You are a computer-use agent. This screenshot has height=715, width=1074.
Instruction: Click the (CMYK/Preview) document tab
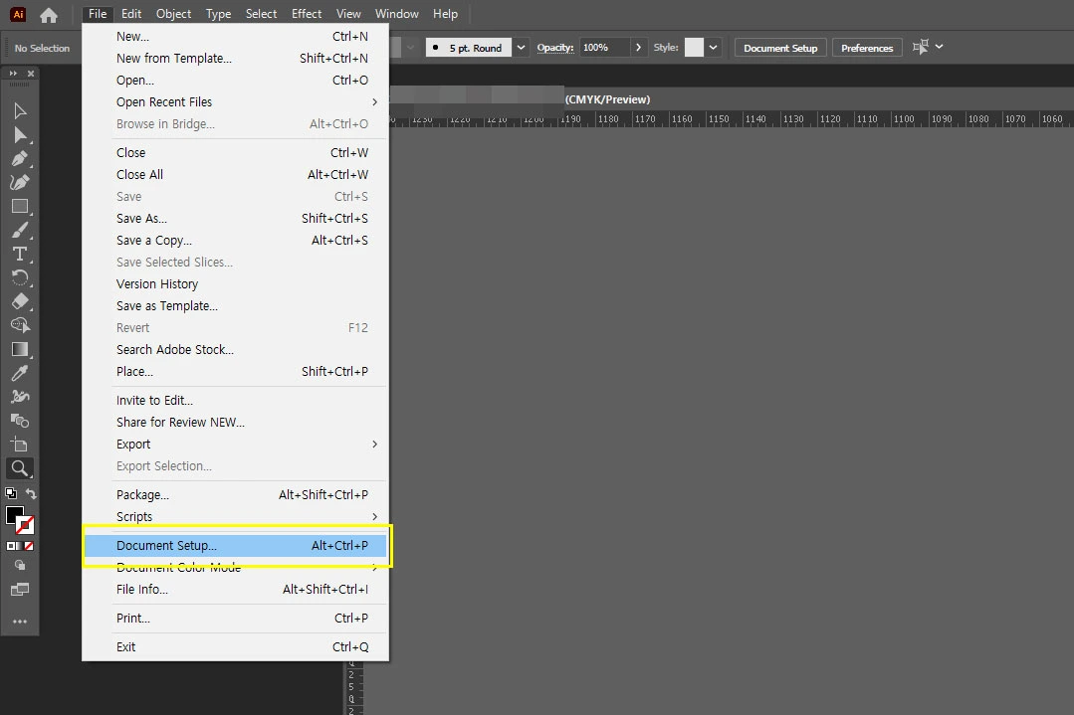[607, 99]
